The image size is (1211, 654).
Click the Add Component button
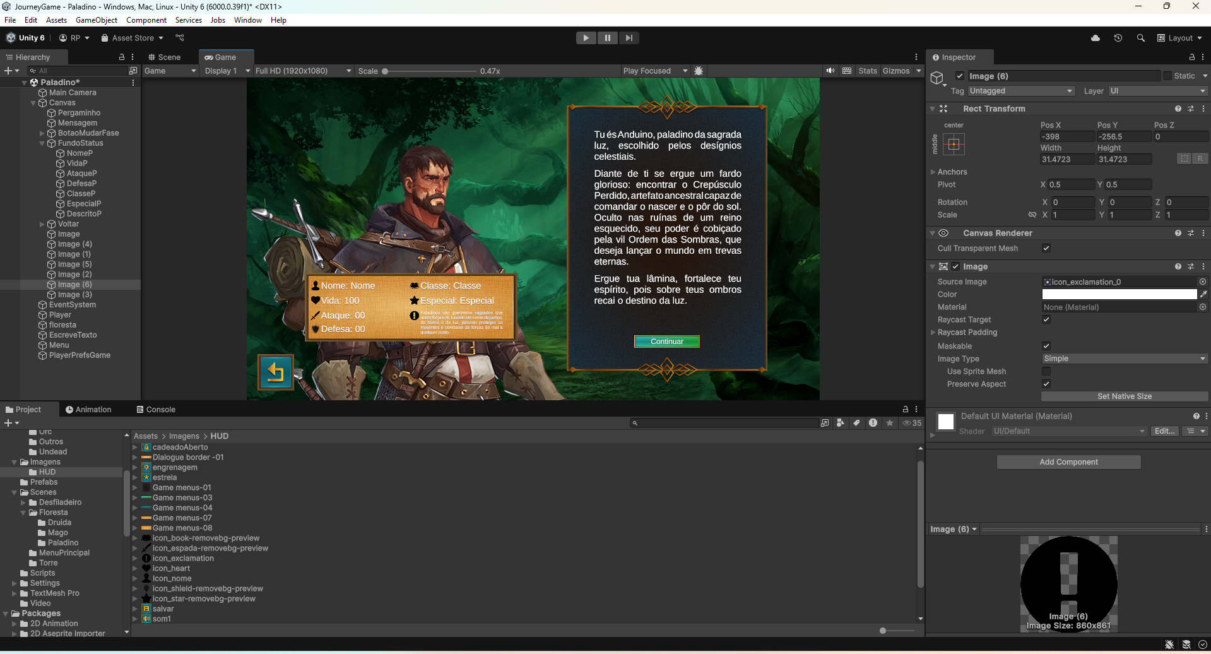[1068, 462]
